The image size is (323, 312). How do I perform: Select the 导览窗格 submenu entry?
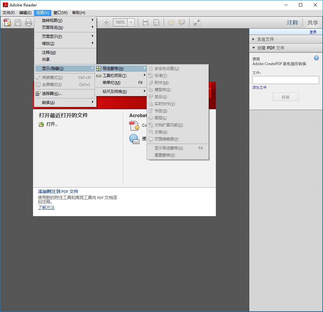pyautogui.click(x=121, y=68)
